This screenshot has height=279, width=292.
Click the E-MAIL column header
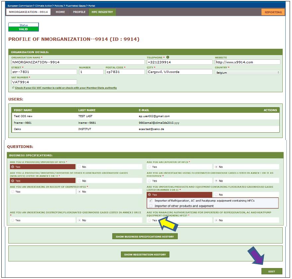point(144,110)
